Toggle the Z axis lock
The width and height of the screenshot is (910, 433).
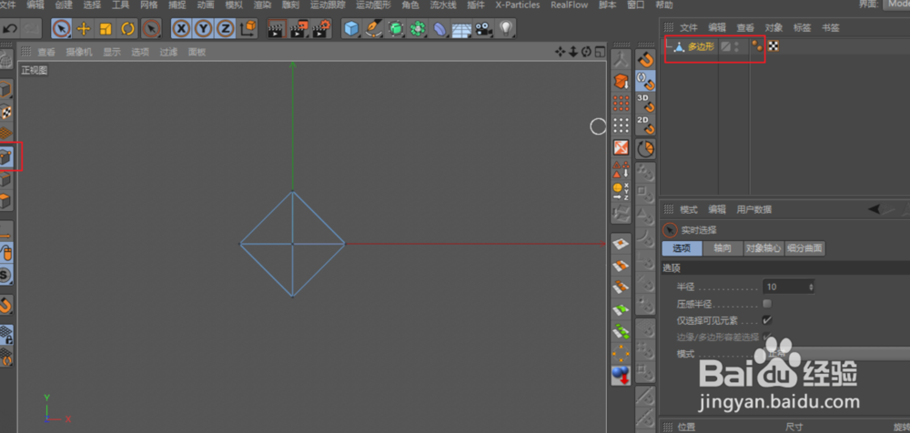[x=226, y=28]
